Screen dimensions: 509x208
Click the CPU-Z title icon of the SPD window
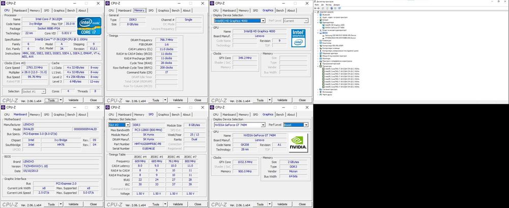[107, 107]
